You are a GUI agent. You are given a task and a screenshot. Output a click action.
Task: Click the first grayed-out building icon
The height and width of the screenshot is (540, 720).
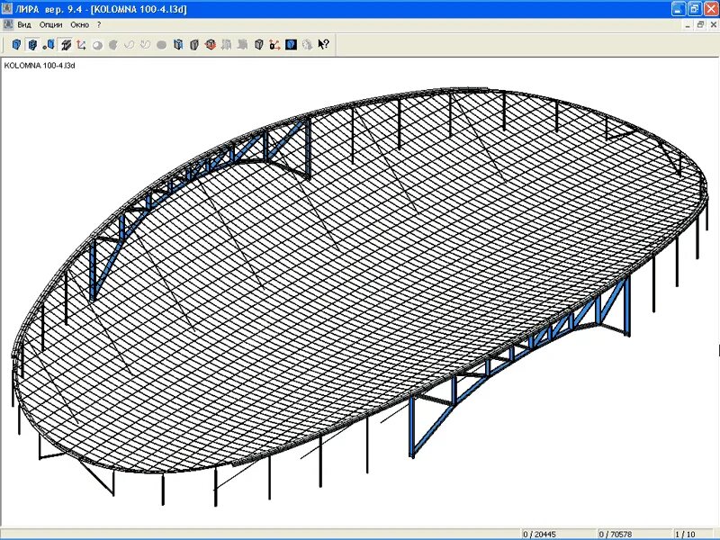[x=227, y=44]
